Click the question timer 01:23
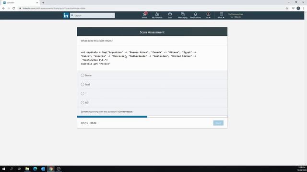The height and width of the screenshot is (172, 307). click(94, 123)
